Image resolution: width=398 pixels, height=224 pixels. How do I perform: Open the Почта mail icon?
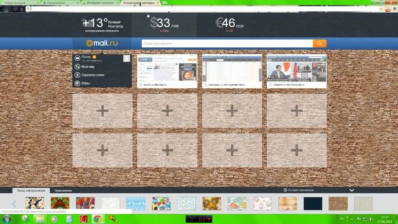77,58
